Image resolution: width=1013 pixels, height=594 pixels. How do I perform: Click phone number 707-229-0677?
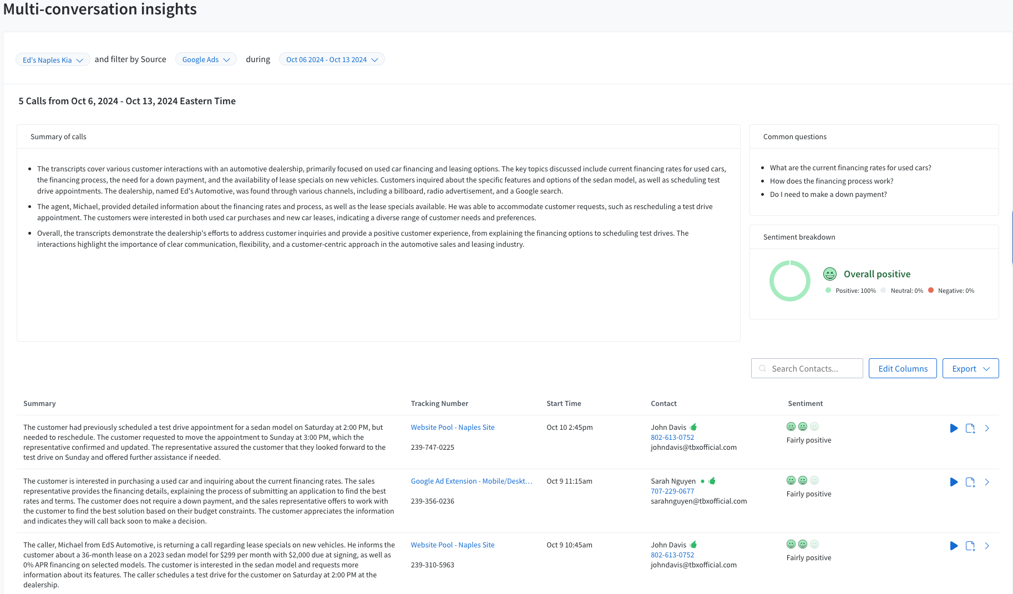[x=672, y=491]
